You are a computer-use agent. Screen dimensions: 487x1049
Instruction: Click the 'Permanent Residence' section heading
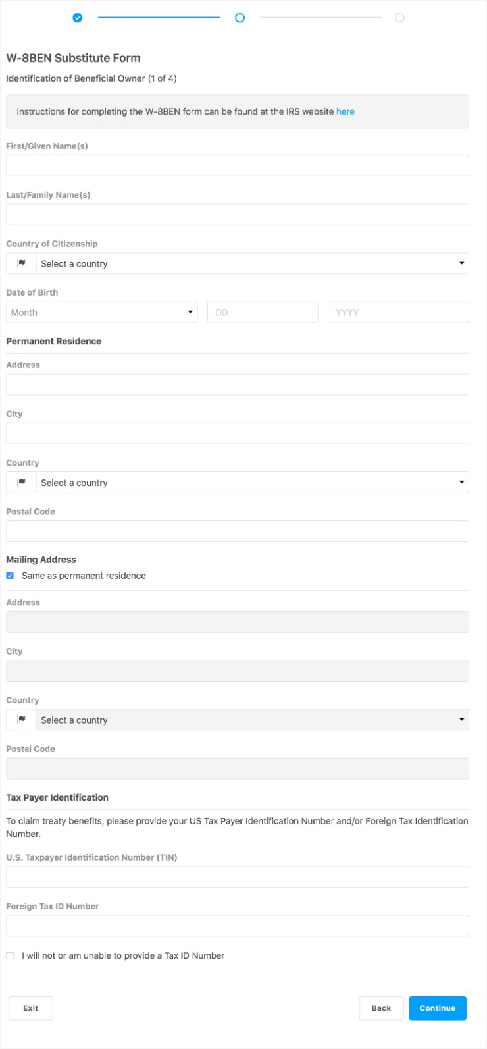coord(54,341)
